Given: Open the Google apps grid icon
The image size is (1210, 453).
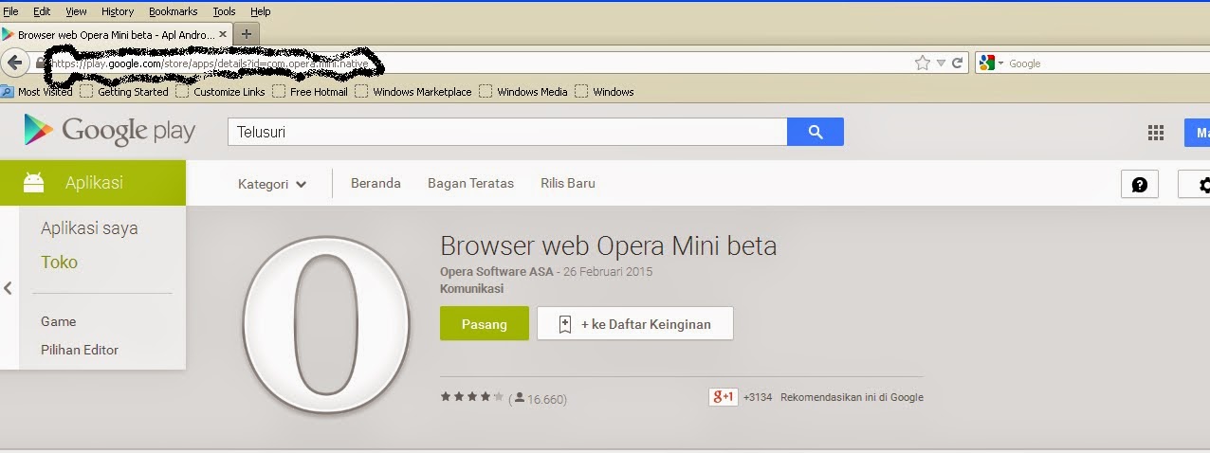Looking at the screenshot, I should (1155, 133).
